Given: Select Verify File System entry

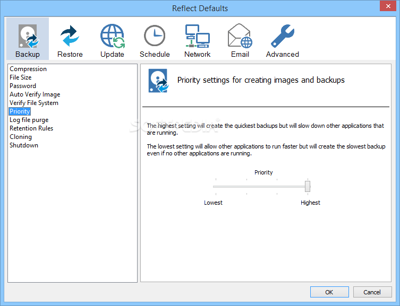Looking at the screenshot, I should 34,103.
